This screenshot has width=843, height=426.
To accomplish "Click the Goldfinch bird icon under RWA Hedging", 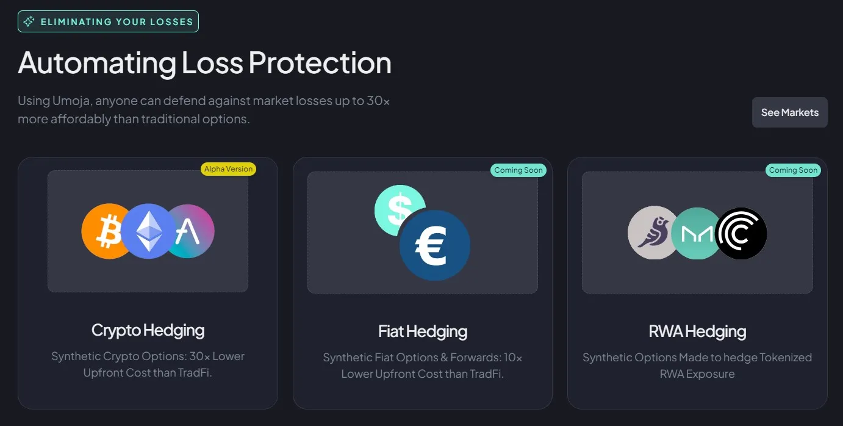I will (651, 233).
